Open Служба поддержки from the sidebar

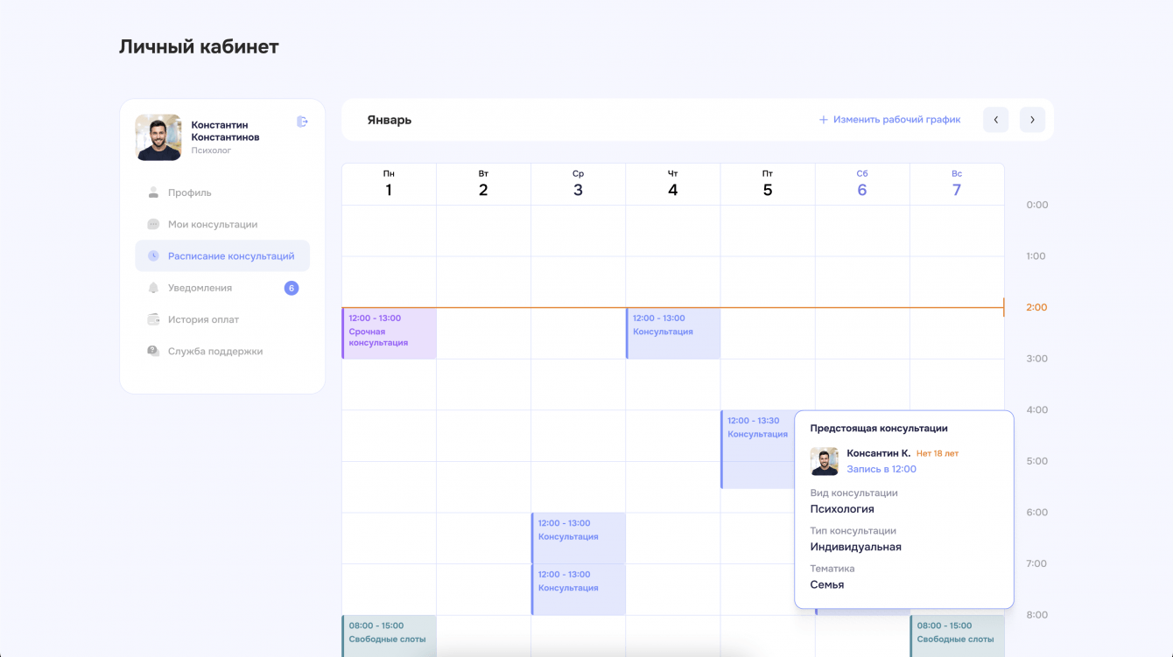pos(222,352)
